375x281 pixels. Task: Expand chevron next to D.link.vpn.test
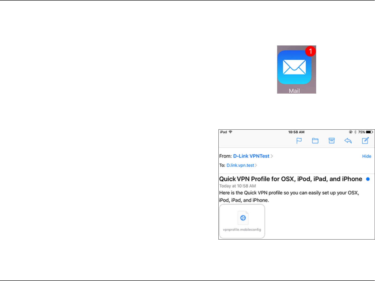[x=256, y=165]
